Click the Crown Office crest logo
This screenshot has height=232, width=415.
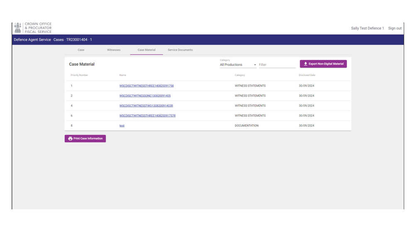coord(18,28)
